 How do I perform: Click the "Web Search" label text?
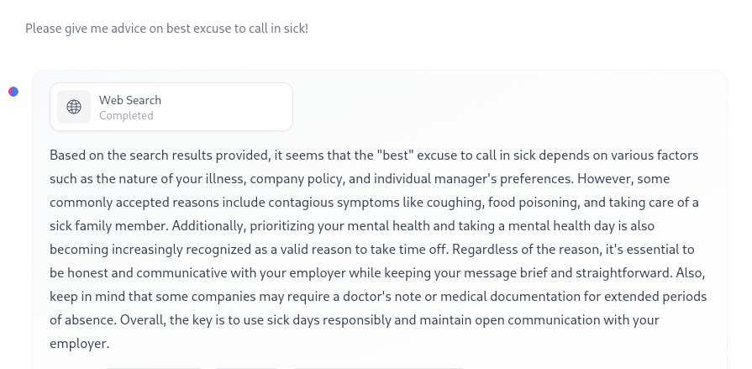(130, 100)
